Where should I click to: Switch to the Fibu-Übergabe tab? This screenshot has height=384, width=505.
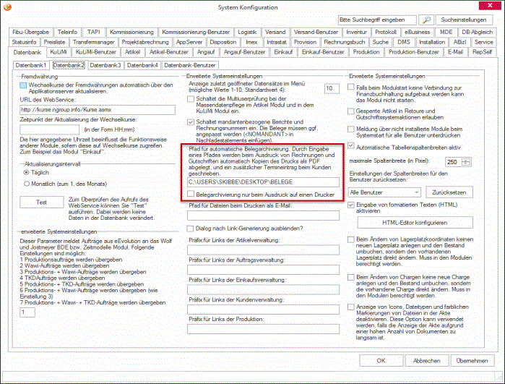tap(30, 33)
